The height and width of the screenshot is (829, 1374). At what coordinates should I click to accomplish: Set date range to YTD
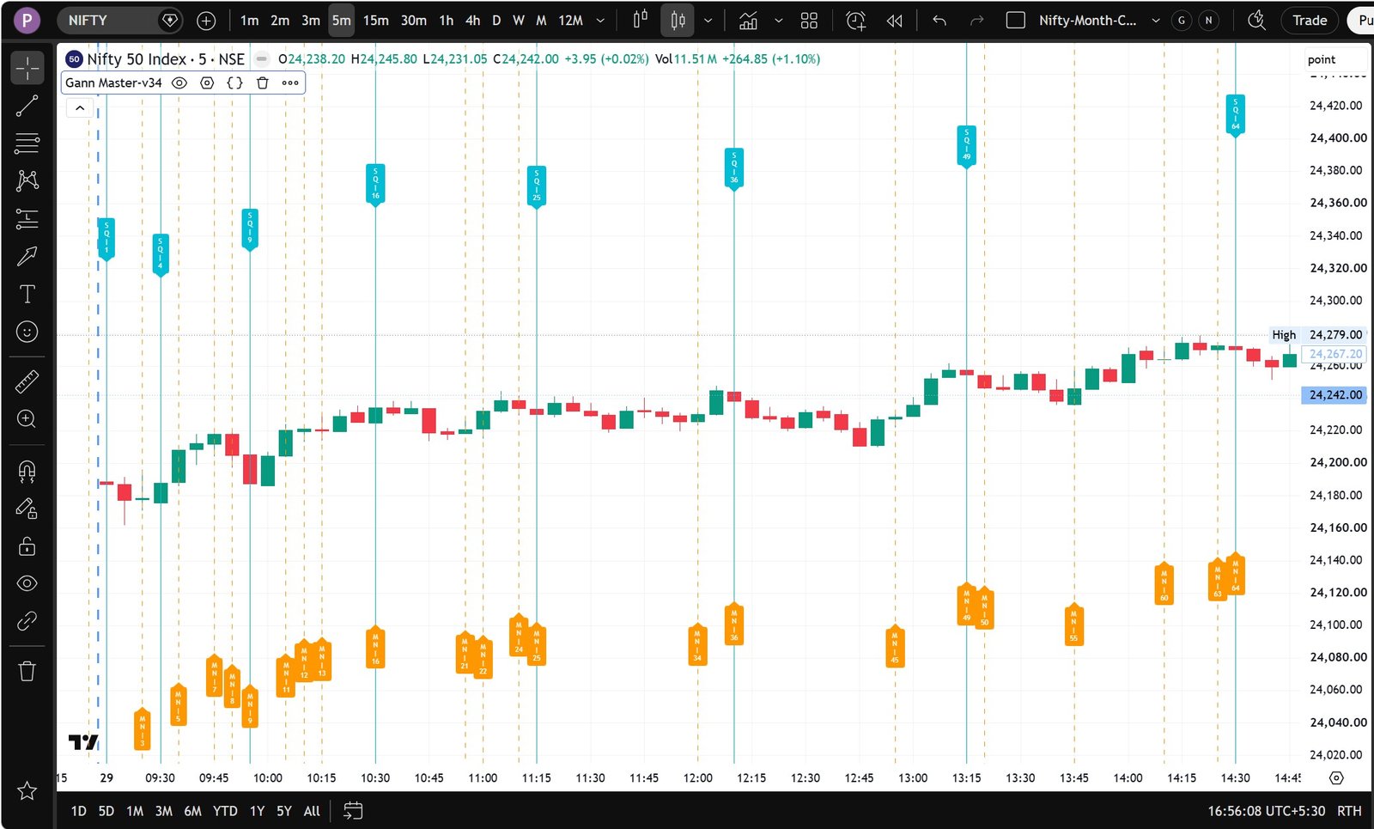coord(225,810)
